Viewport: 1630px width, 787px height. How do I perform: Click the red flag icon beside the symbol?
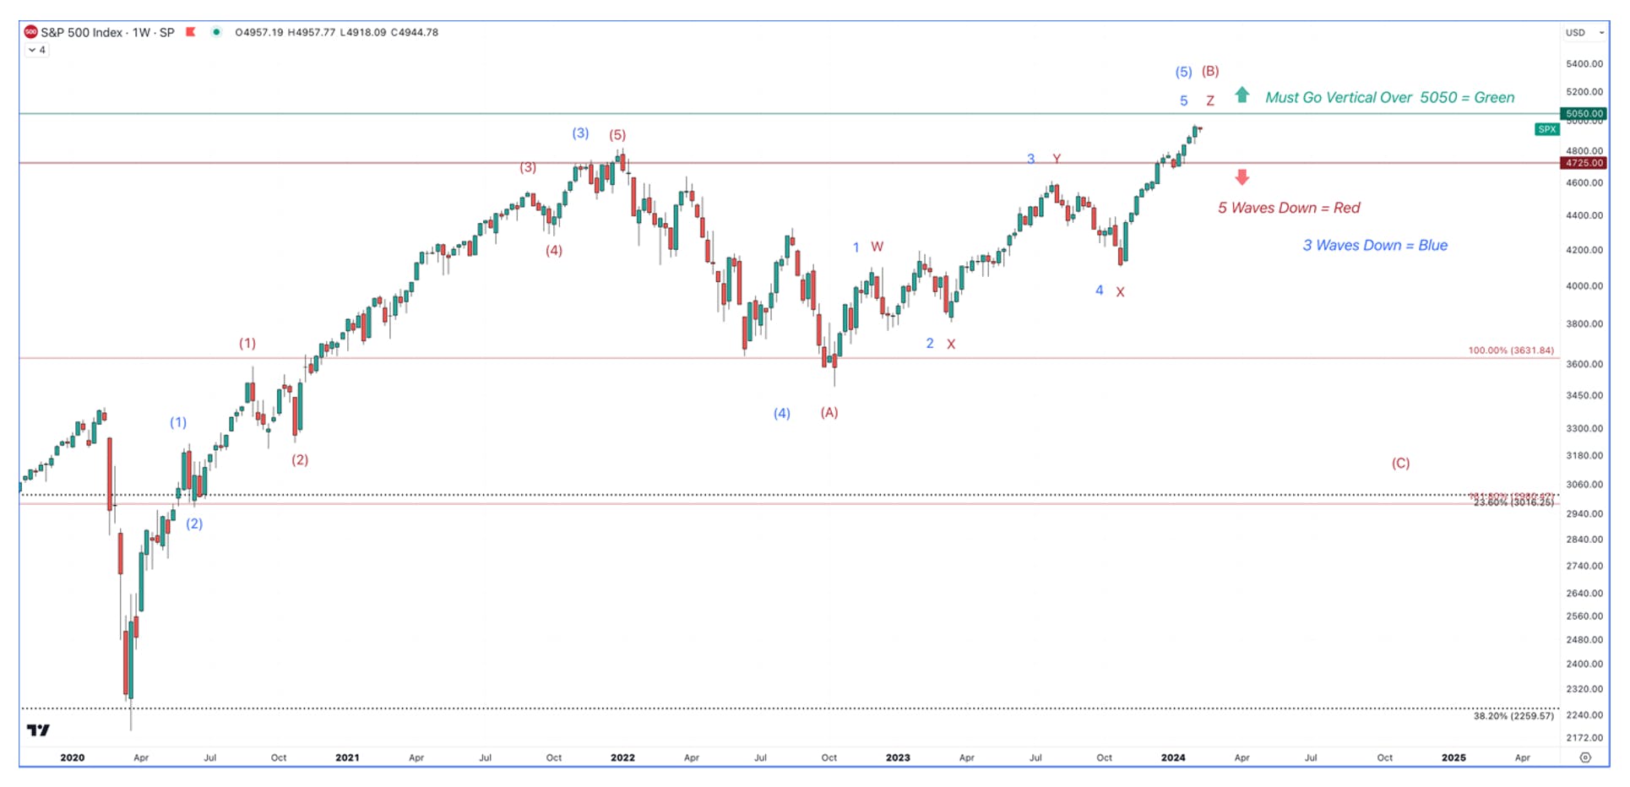coord(191,32)
